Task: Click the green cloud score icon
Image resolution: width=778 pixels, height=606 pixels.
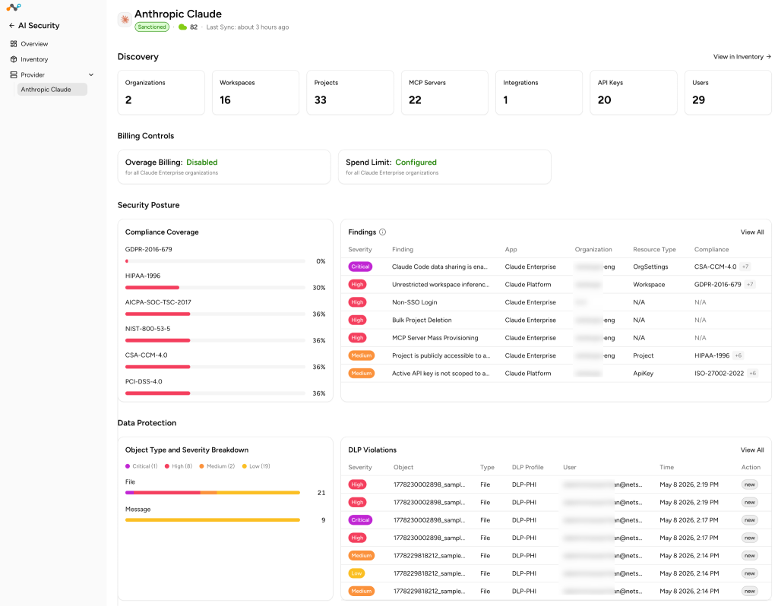Action: [182, 27]
